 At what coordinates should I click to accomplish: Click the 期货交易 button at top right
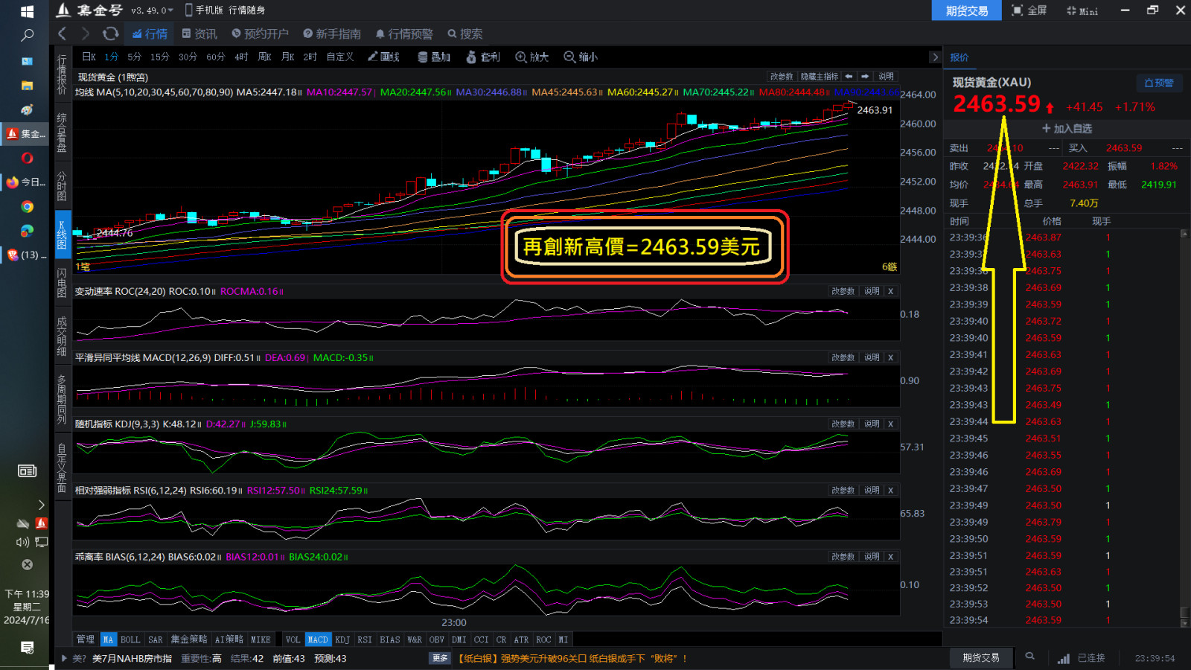click(x=966, y=10)
